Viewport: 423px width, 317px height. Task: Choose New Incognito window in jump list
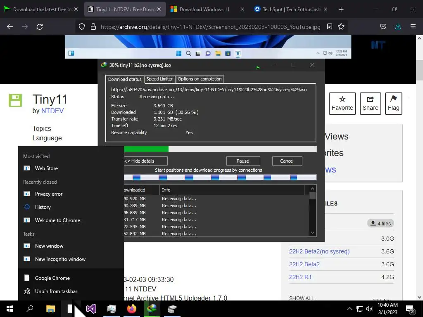coord(71,259)
